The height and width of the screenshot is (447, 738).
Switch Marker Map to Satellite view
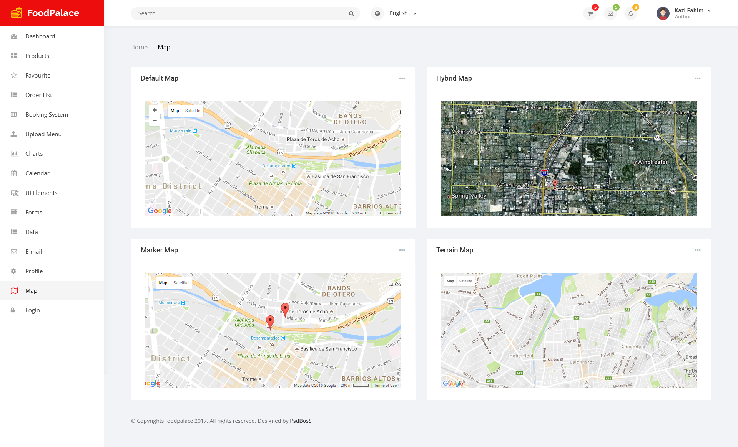(x=181, y=283)
